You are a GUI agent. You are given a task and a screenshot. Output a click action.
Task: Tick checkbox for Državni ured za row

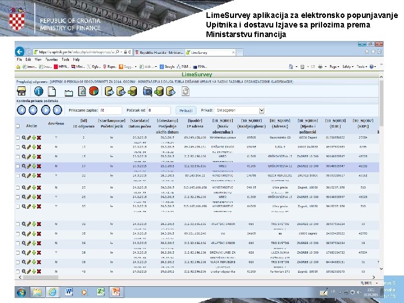pyautogui.click(x=18, y=252)
